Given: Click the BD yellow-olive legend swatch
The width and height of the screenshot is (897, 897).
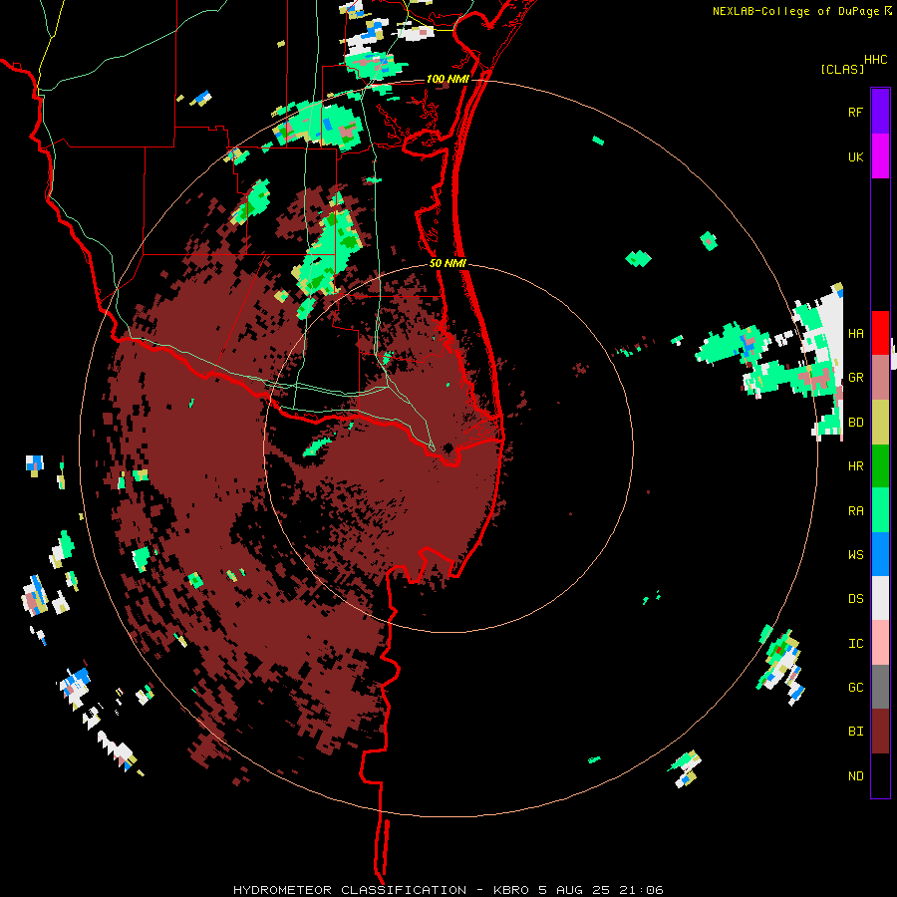Looking at the screenshot, I should pyautogui.click(x=880, y=423).
